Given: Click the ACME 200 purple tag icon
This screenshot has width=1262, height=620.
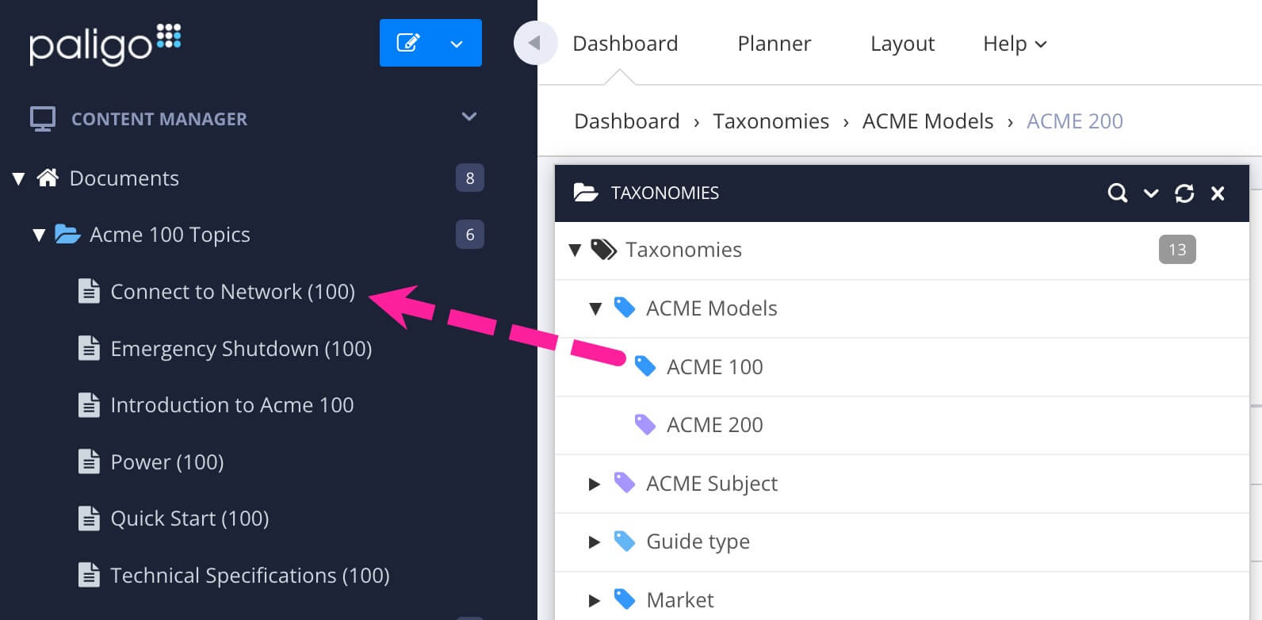Looking at the screenshot, I should coord(645,424).
